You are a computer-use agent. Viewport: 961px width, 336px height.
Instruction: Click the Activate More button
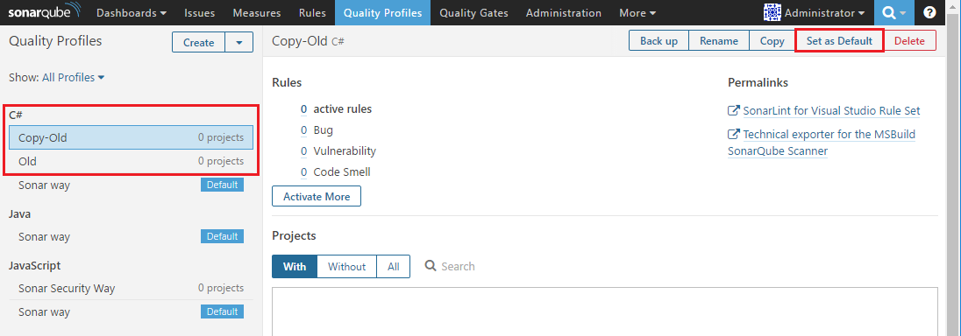[317, 197]
